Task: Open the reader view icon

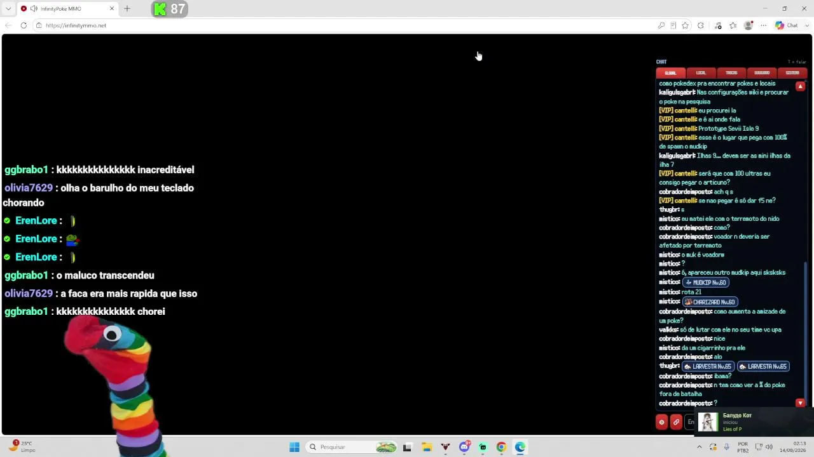Action: [673, 25]
